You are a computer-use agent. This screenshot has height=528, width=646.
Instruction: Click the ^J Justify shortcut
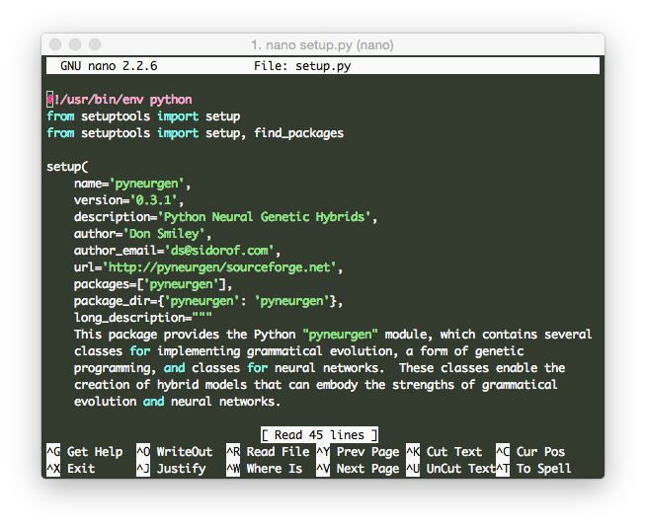(x=171, y=469)
